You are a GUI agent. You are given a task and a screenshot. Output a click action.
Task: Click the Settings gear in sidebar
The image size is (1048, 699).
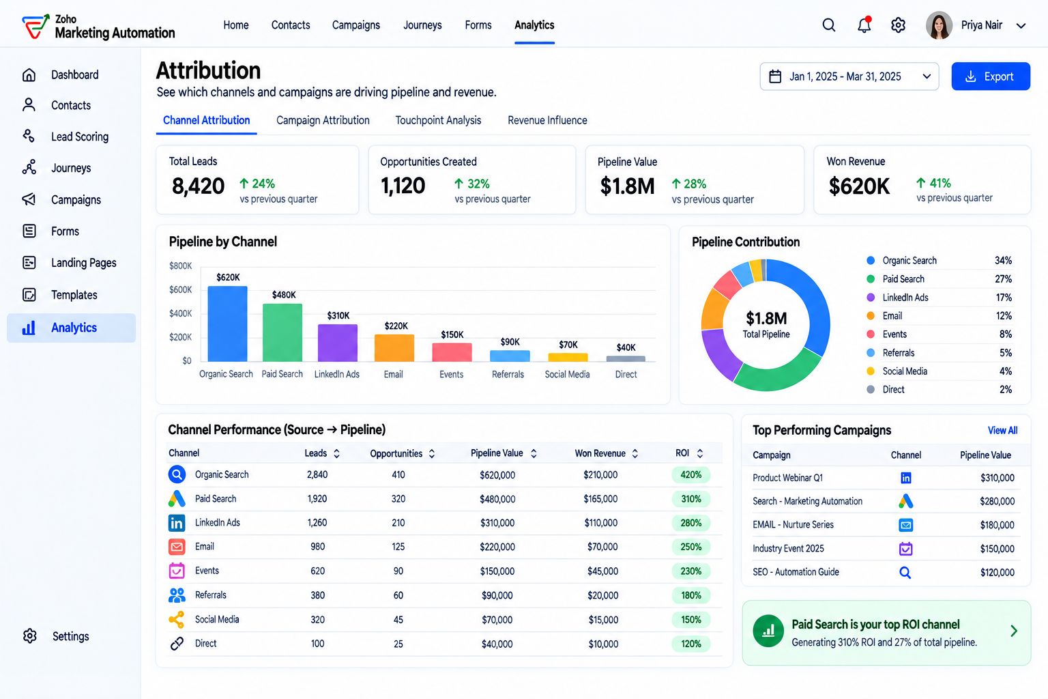coord(30,636)
